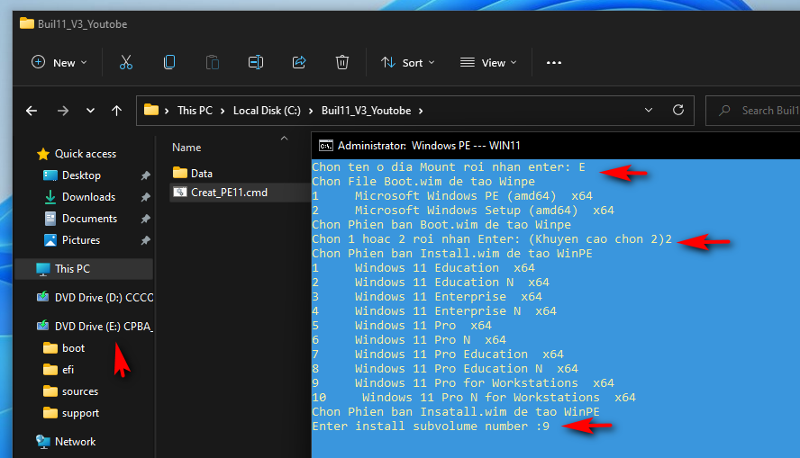Sort files by Name column header
The width and height of the screenshot is (800, 458).
186,148
